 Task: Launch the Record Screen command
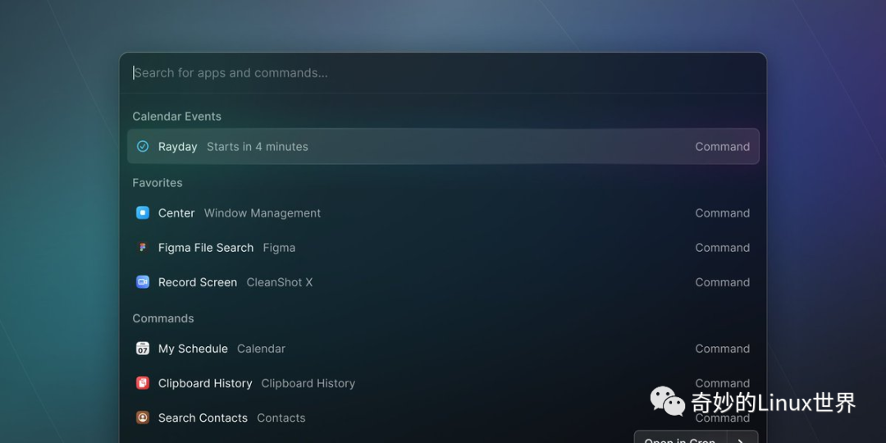tap(443, 282)
